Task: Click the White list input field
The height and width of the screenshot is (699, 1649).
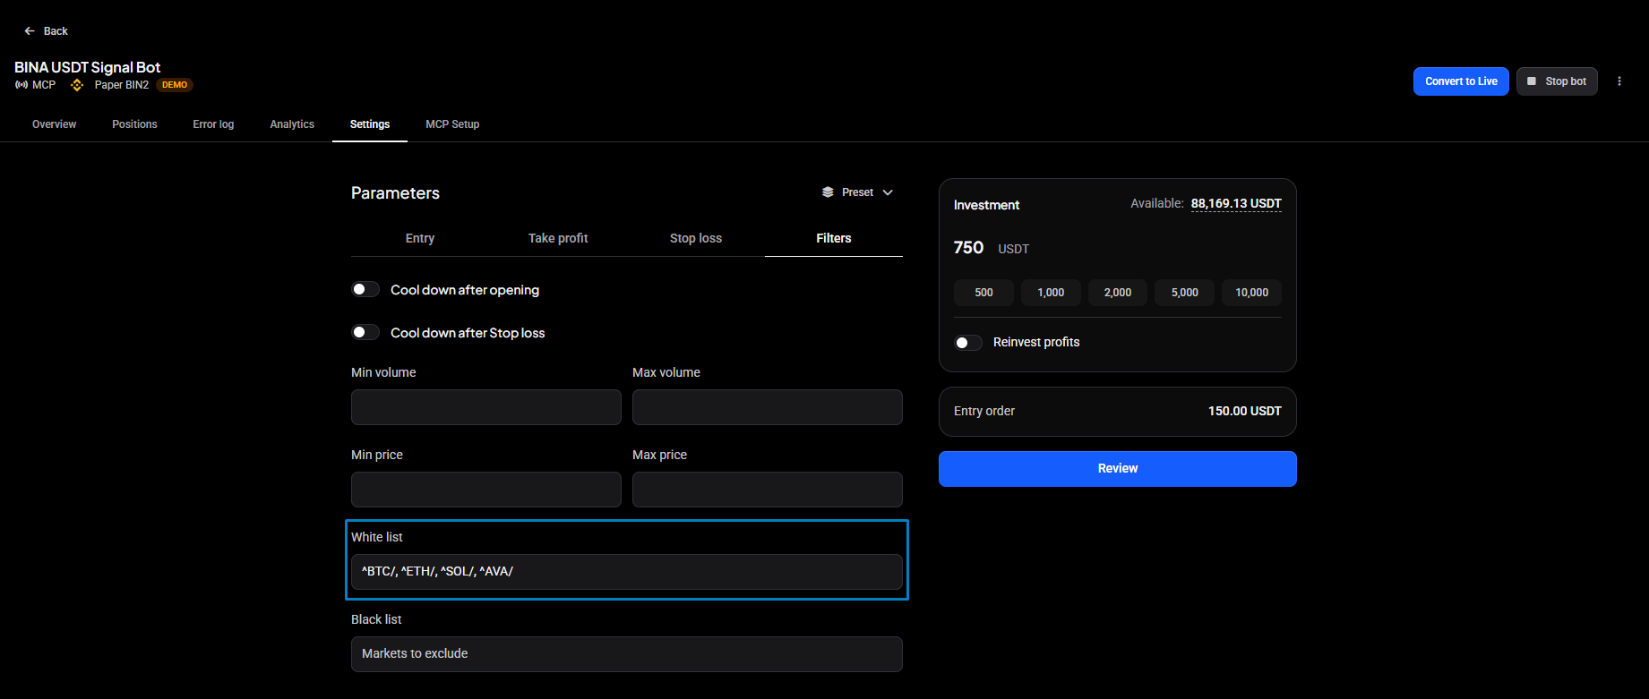Action: pos(627,572)
